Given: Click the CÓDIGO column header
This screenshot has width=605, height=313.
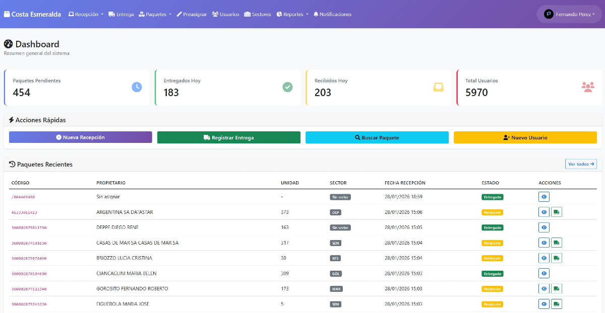Looking at the screenshot, I should (x=20, y=183).
